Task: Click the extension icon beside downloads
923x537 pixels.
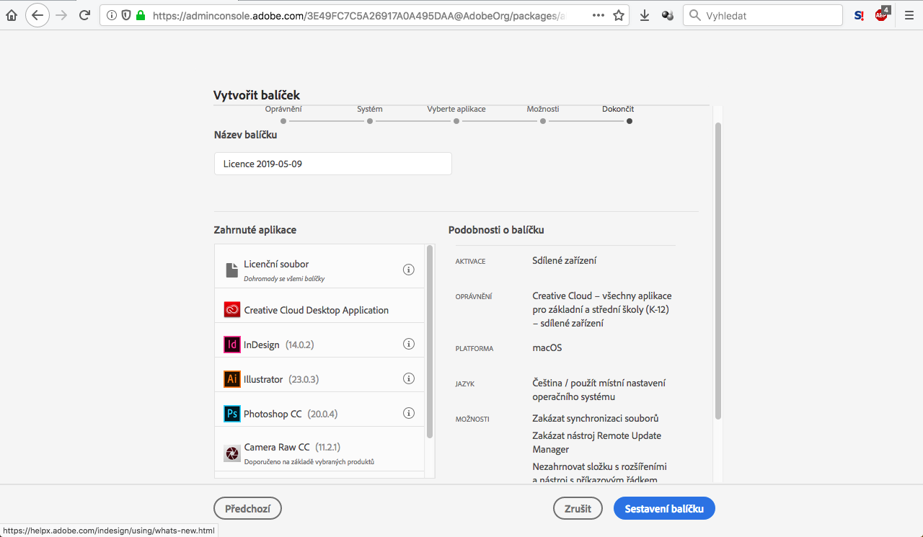Action: (x=668, y=15)
